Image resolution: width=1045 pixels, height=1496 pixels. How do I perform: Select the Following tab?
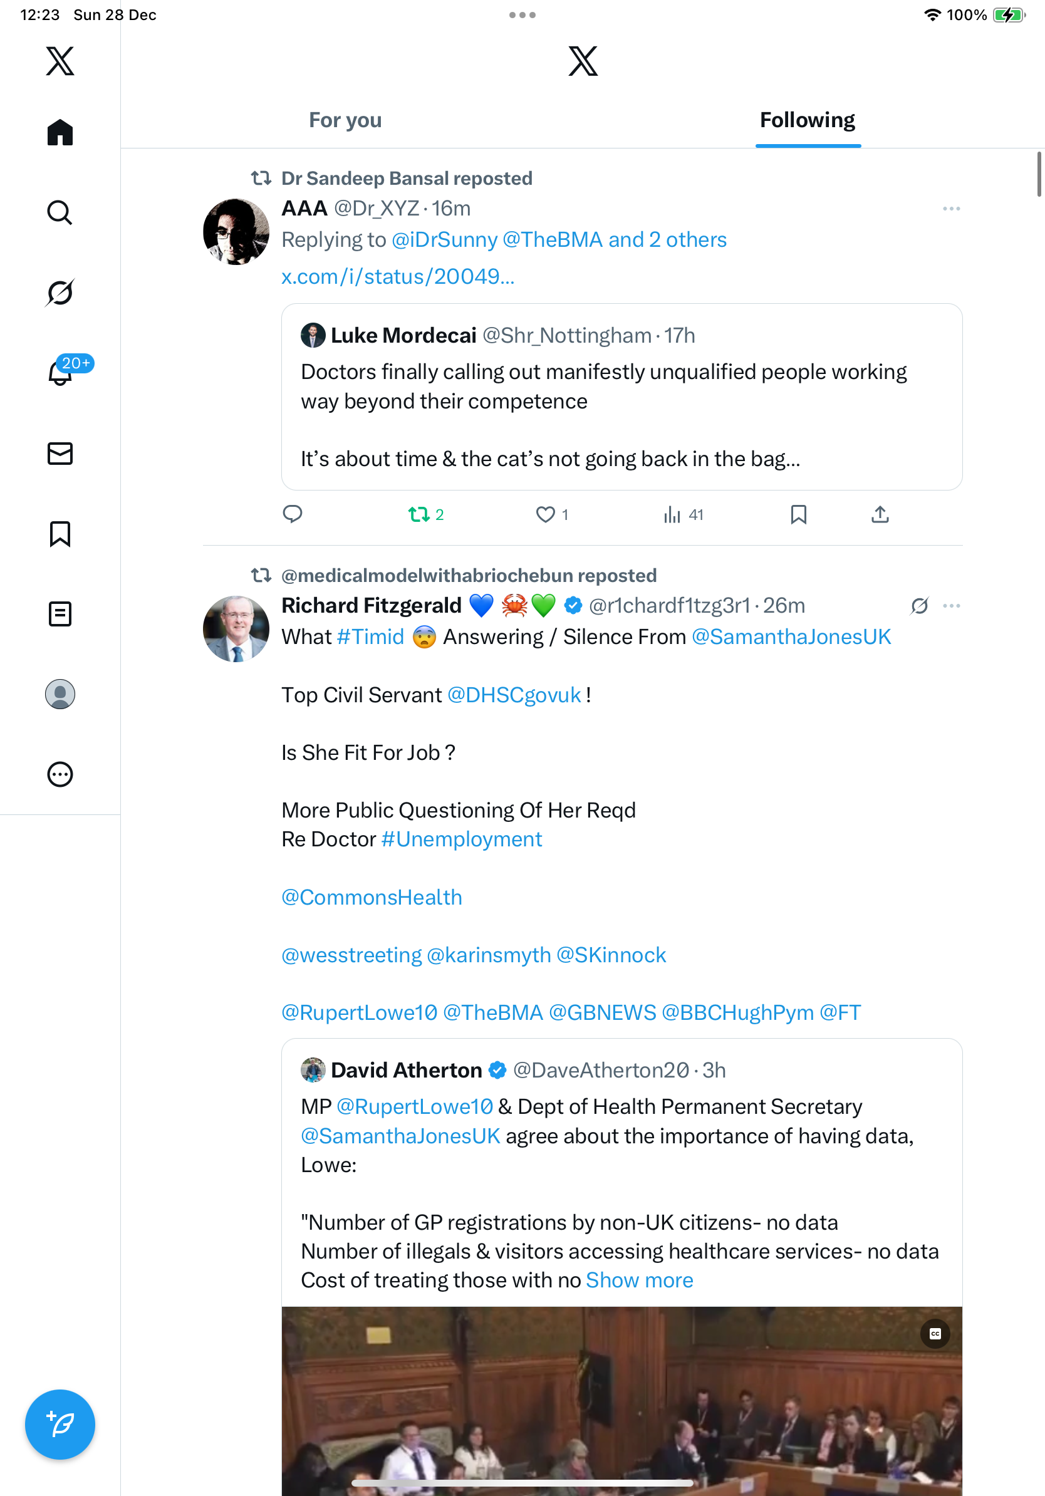pos(807,120)
